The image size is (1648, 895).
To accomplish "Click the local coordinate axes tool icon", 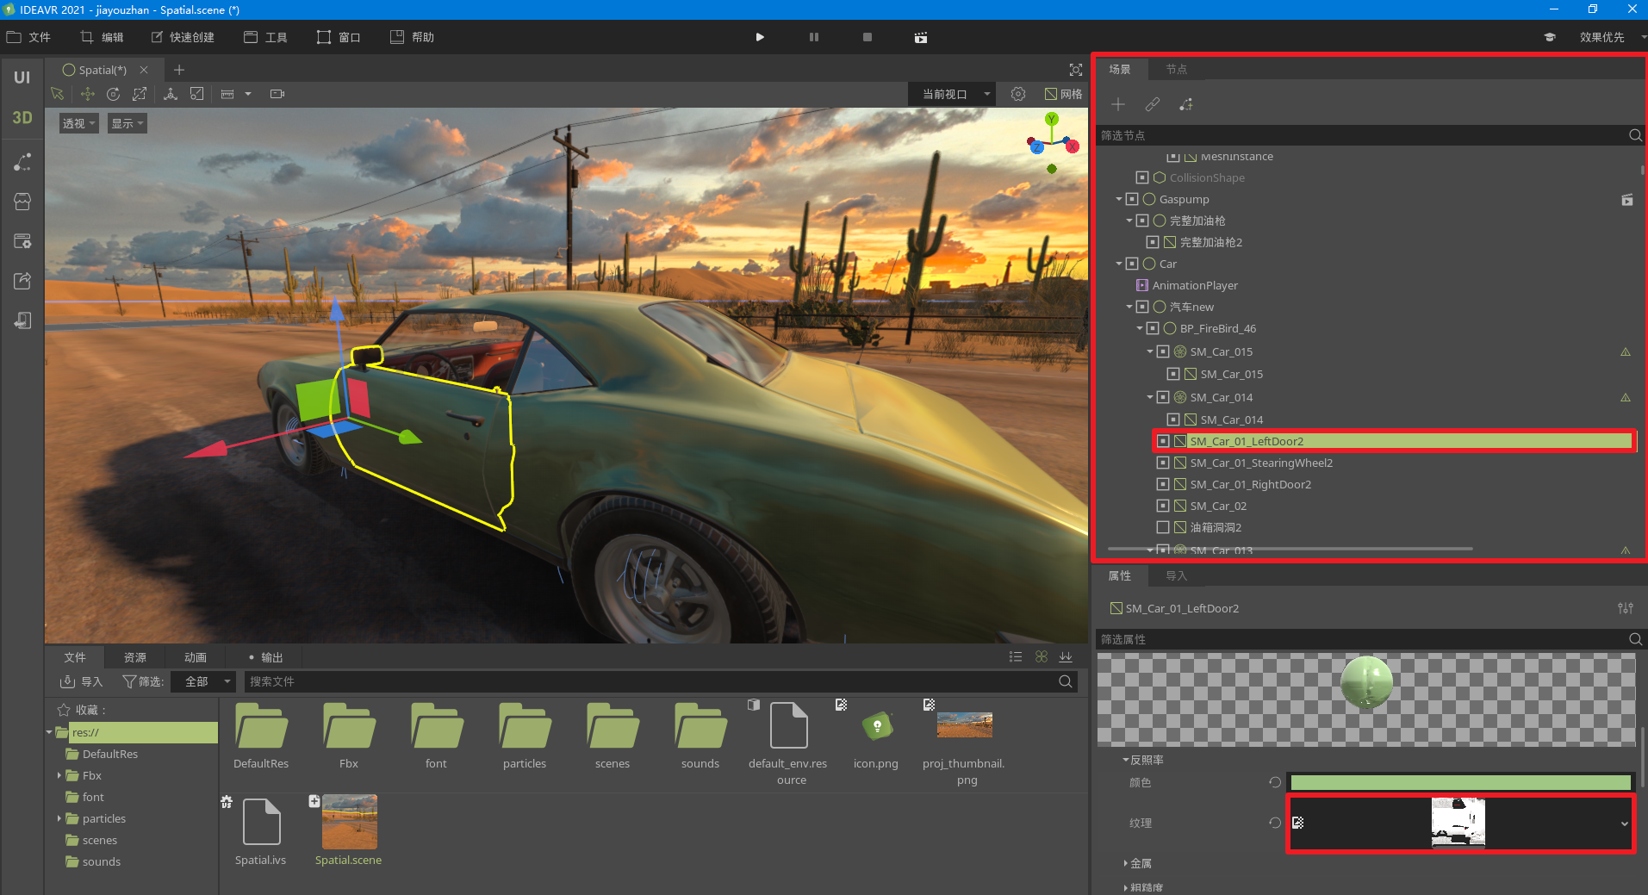I will click(x=171, y=94).
